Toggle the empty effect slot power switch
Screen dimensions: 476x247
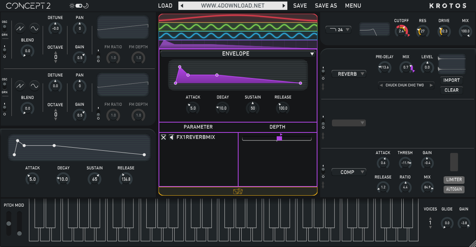click(324, 122)
